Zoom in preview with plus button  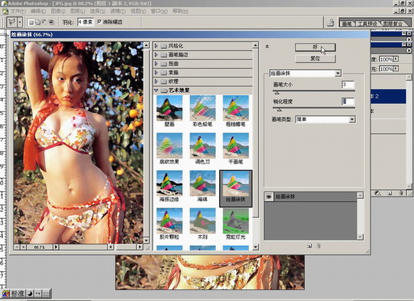tap(24, 247)
